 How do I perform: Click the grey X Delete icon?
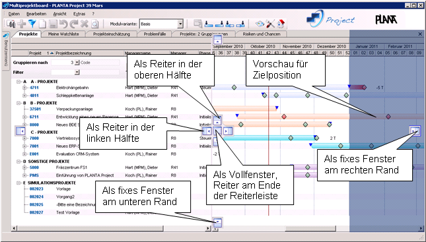pyautogui.click(x=85, y=24)
